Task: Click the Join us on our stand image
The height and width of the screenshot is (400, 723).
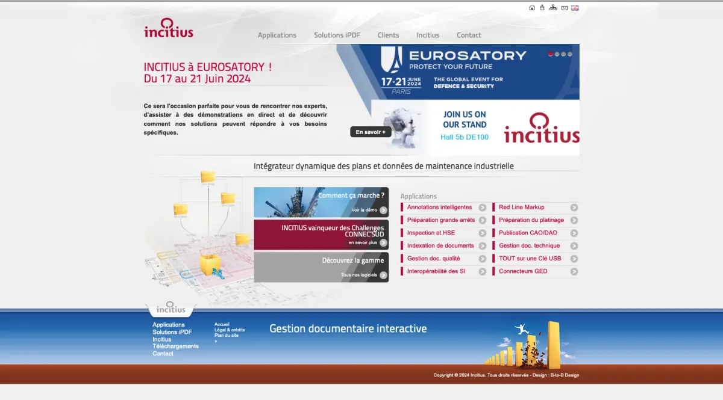Action: [475, 128]
